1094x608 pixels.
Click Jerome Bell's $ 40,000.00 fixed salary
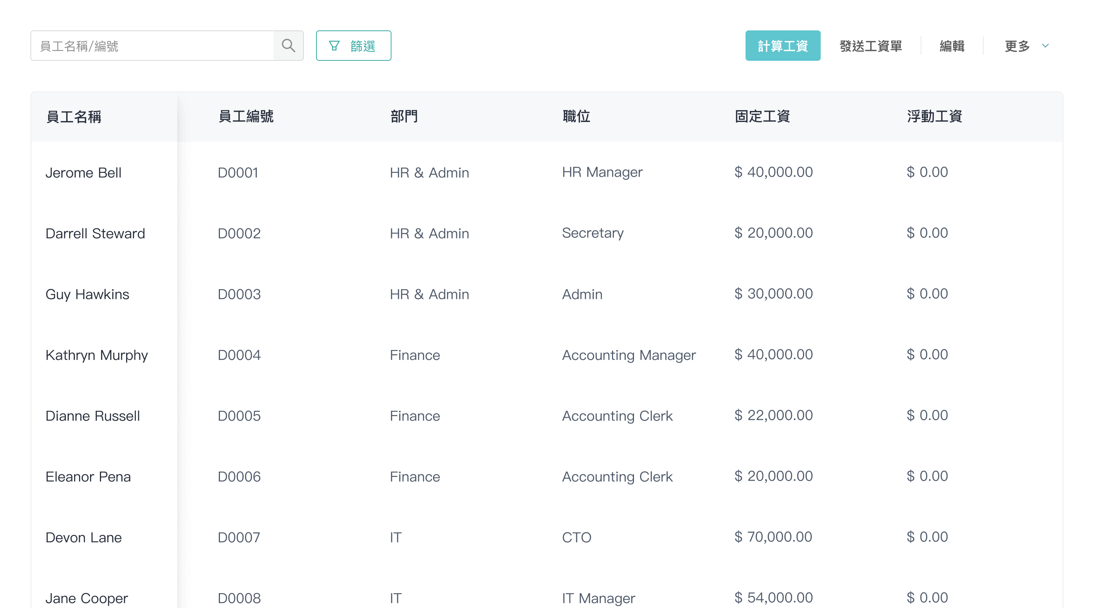[x=773, y=172]
